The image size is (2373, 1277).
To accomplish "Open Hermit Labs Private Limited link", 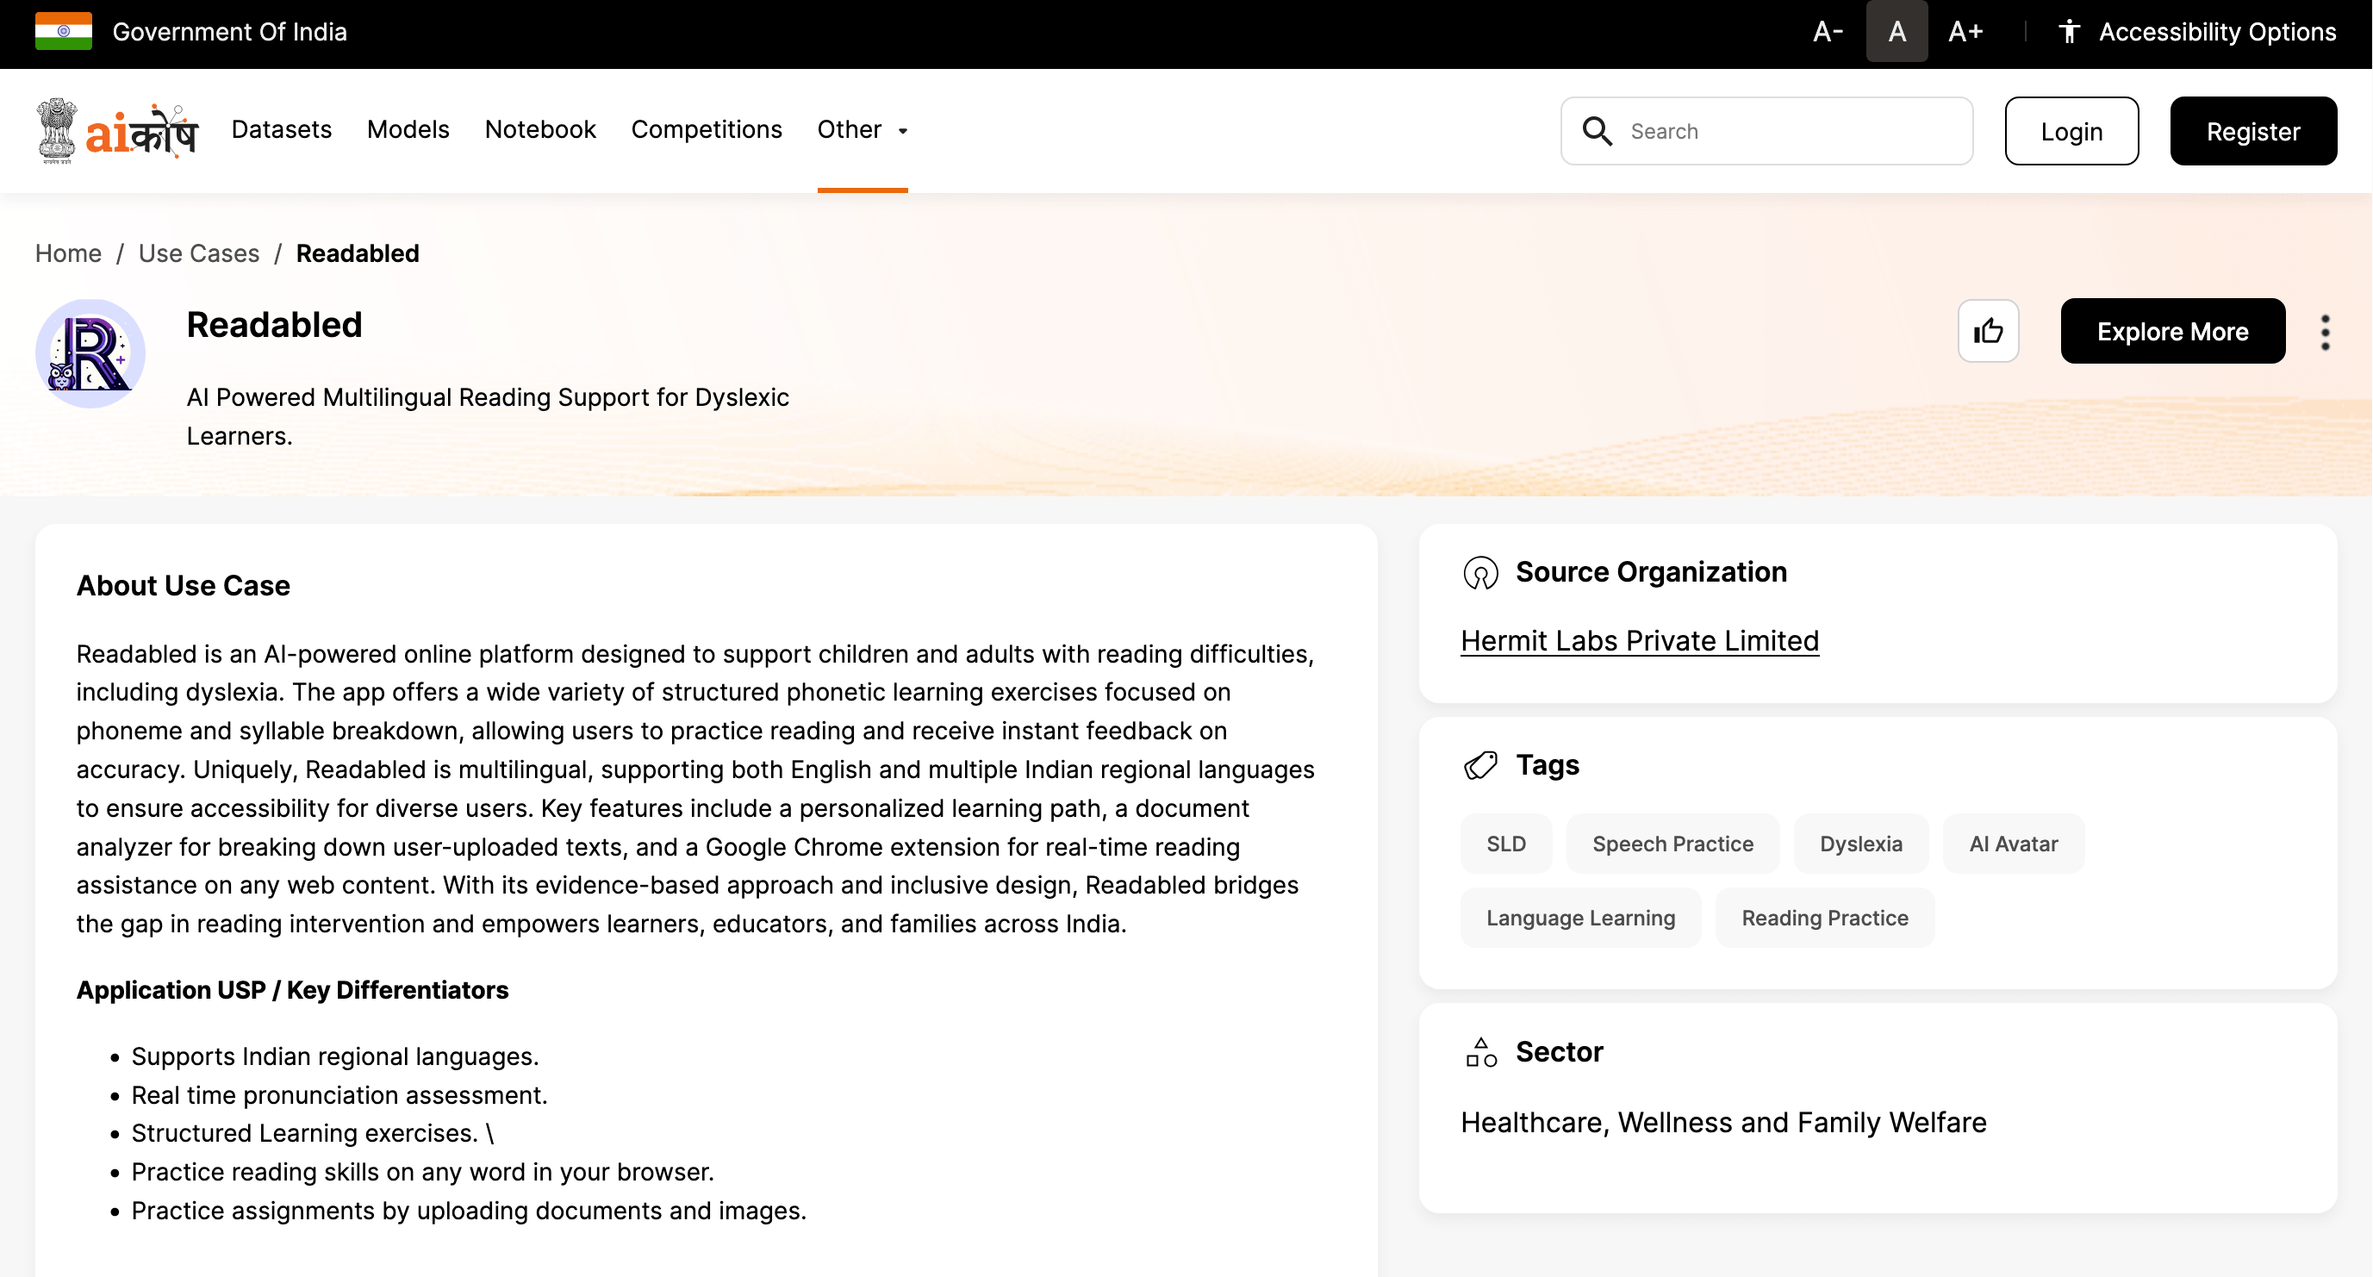I will pyautogui.click(x=1640, y=641).
